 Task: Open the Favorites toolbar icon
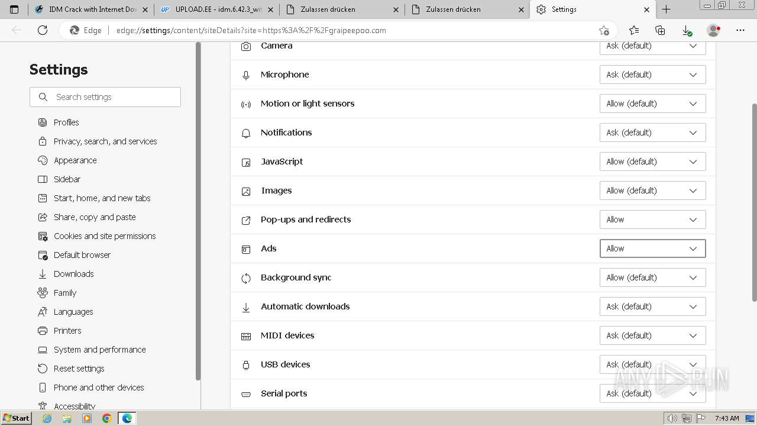click(x=634, y=30)
